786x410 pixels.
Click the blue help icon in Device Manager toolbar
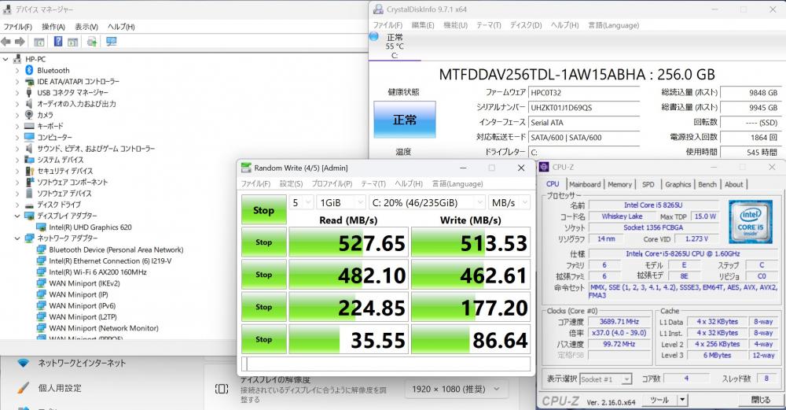[58, 42]
